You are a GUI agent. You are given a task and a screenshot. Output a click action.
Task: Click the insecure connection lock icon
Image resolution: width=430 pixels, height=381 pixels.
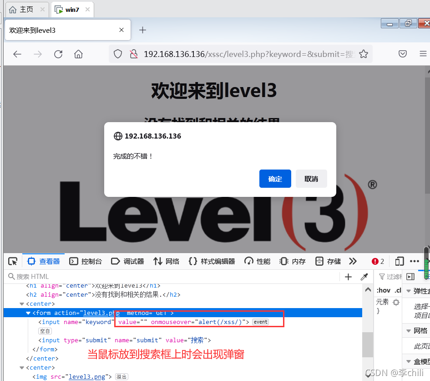point(134,54)
